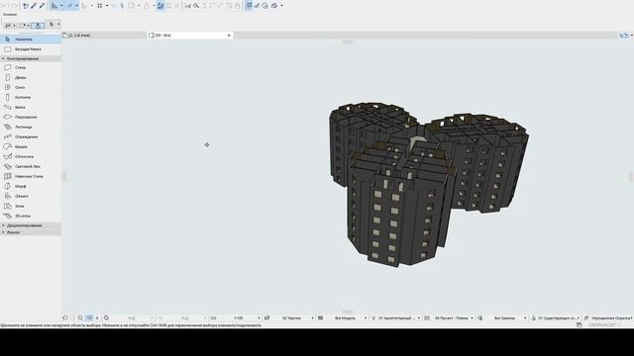The image size is (634, 356).
Task: Select the Marquee (Бегущая Рамка) tool
Action: click(31, 49)
